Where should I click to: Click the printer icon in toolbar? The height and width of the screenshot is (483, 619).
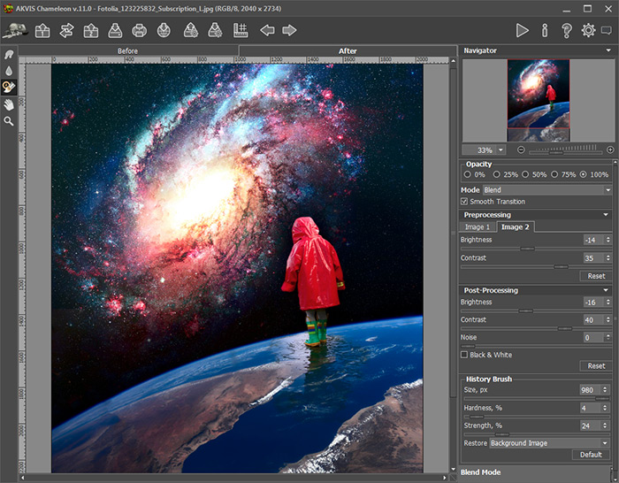pos(140,30)
